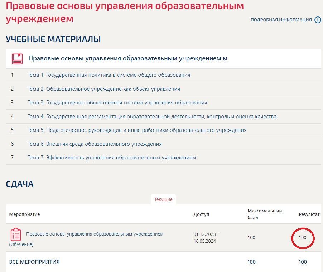This screenshot has height=272, width=323.
Task: Open Тема 4. Государственная регламентация образовательной деятельности
Action: [152, 117]
